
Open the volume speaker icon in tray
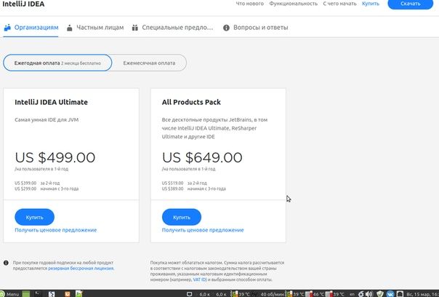point(369,294)
